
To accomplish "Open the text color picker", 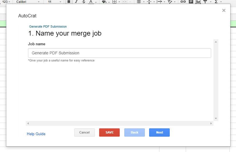I will 91,2.
